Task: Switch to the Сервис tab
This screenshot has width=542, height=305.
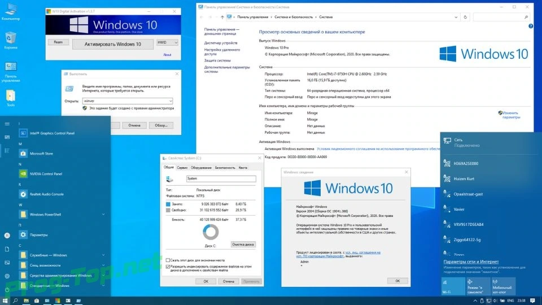Action: coord(182,168)
